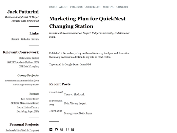177x133 pixels.
Task: Click the Investment Recommendation Project subtitle text
Action: (x=89, y=35)
